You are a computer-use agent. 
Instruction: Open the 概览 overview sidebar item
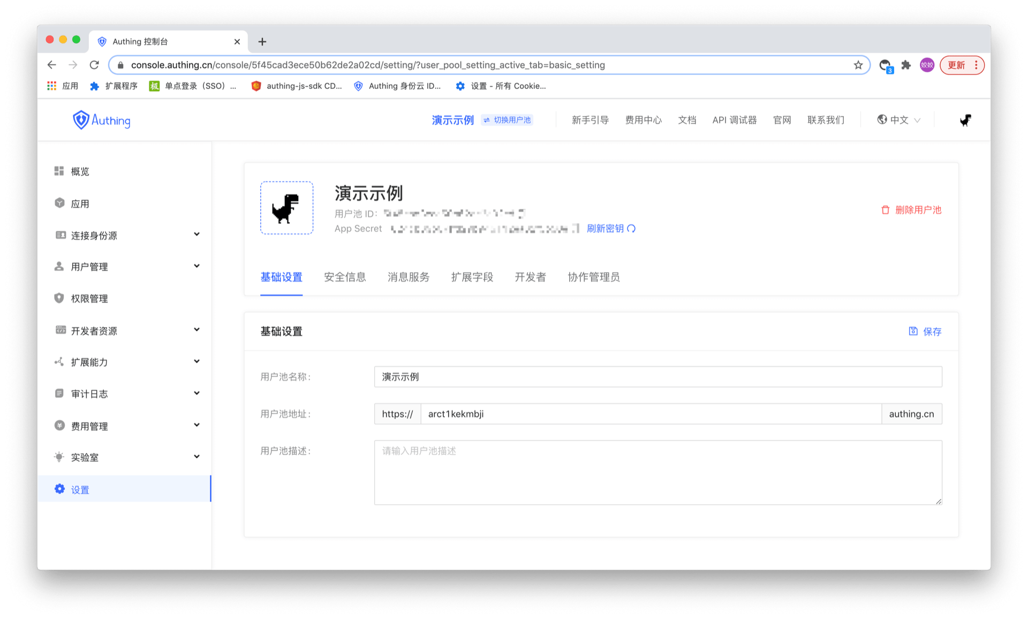(x=80, y=171)
